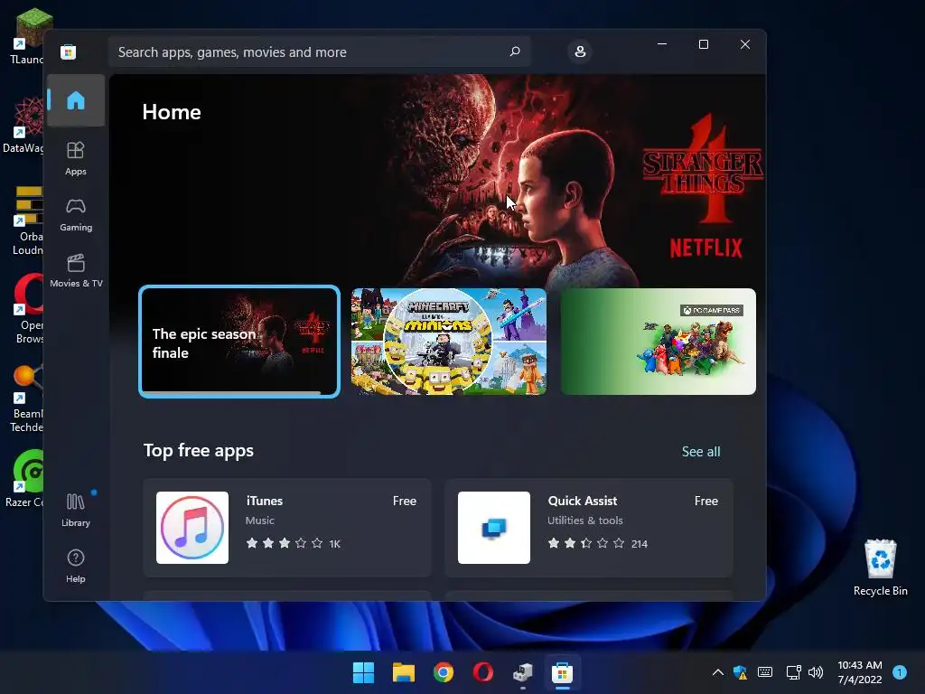
Task: Select the Recycle Bin desktop icon
Action: click(x=880, y=567)
